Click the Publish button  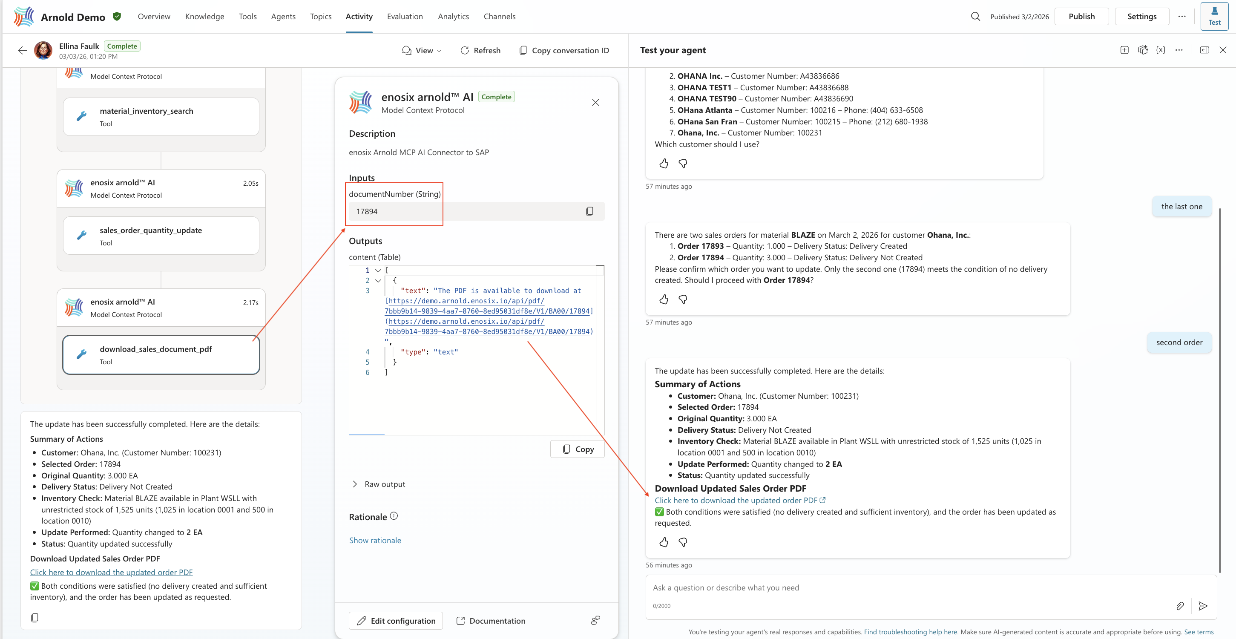(x=1081, y=16)
